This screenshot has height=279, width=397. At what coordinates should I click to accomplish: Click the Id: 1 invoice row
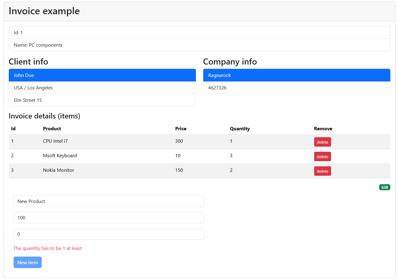point(199,33)
